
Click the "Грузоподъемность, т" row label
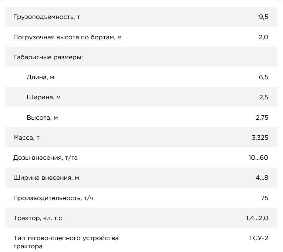[47, 17]
